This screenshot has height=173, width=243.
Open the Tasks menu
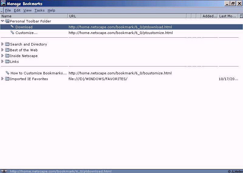[39, 10]
